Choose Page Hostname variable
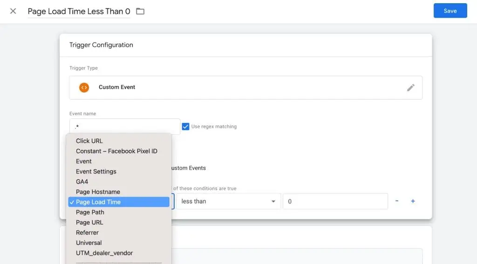 (98, 192)
